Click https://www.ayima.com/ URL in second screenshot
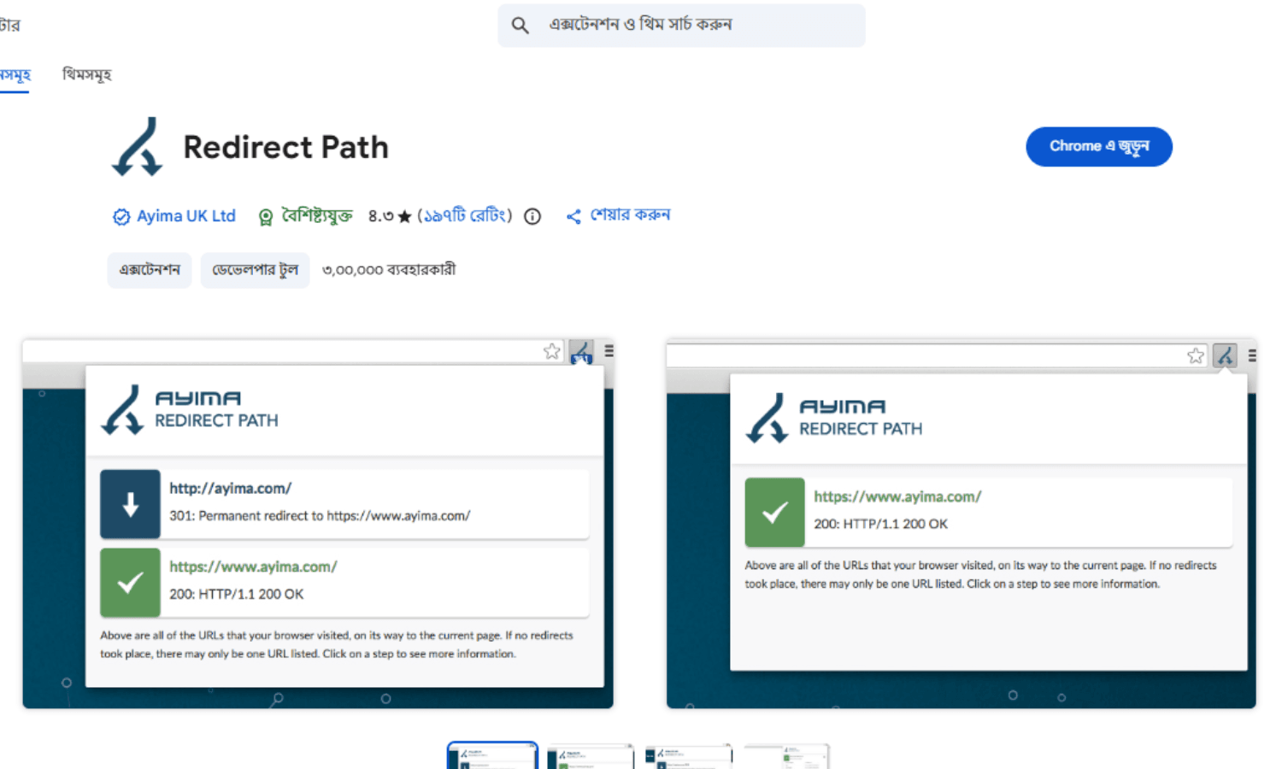The height and width of the screenshot is (769, 1282). (x=897, y=496)
